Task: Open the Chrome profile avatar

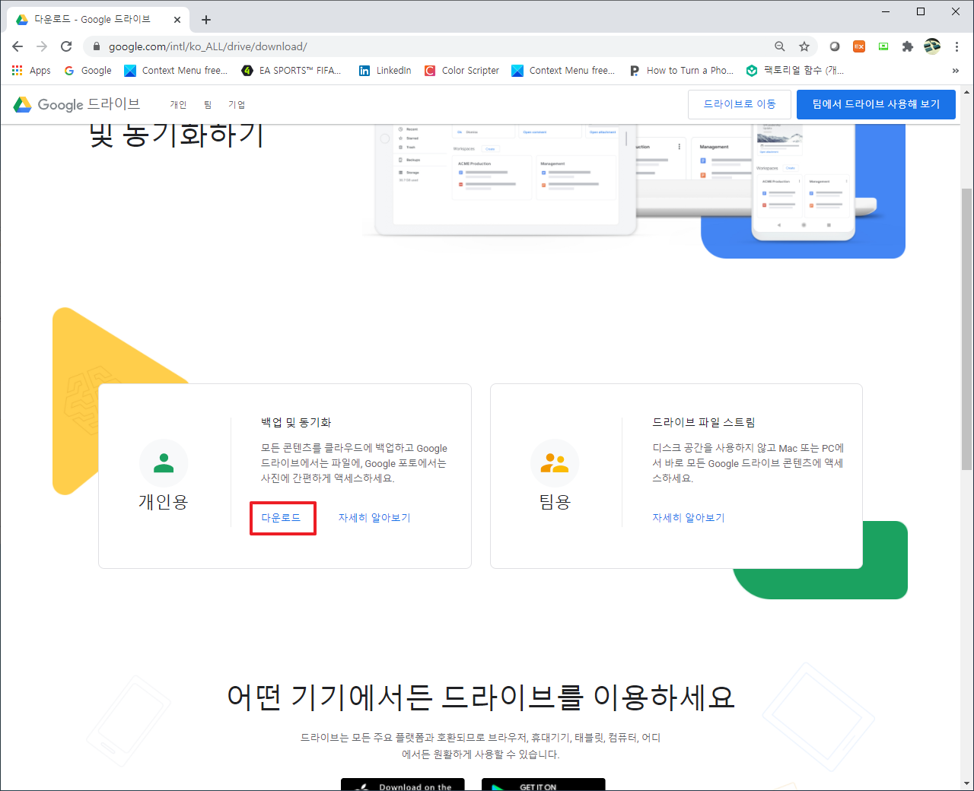Action: (x=932, y=46)
